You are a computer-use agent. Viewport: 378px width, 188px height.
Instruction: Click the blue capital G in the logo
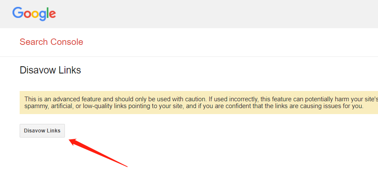pyautogui.click(x=18, y=13)
